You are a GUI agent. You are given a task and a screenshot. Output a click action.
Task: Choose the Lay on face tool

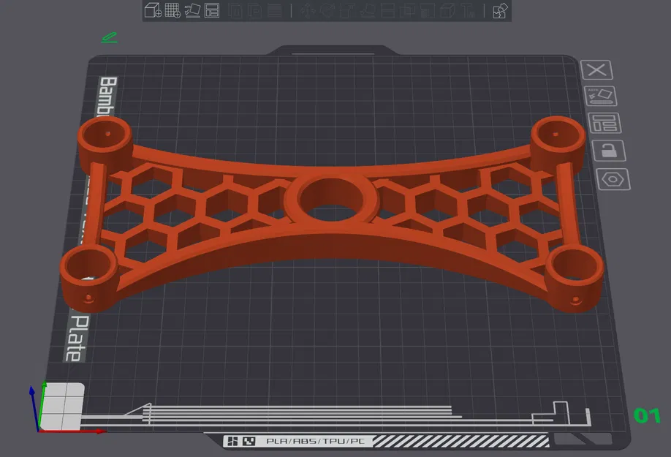(x=367, y=10)
